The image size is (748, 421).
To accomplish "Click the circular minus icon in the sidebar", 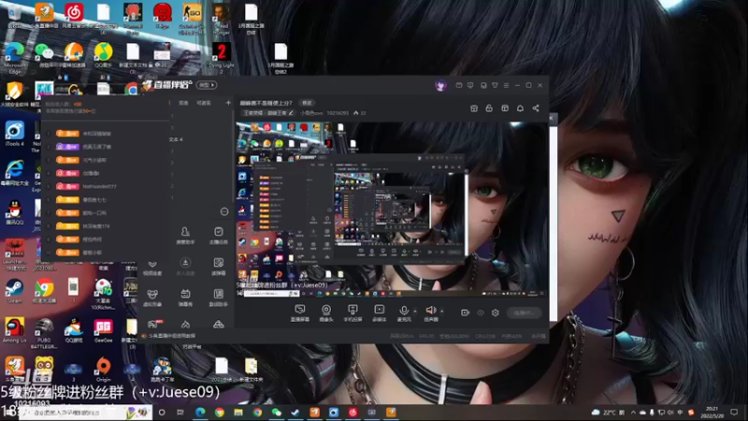I will (224, 211).
